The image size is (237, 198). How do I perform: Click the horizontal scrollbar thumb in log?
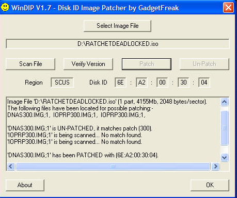113,166
